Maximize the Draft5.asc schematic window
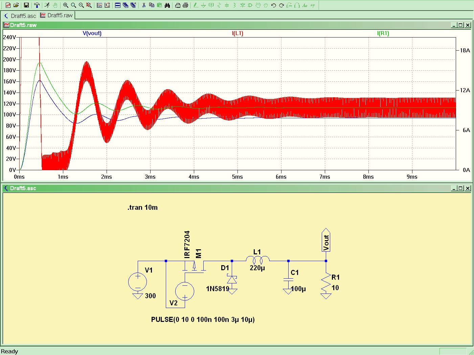 460,188
